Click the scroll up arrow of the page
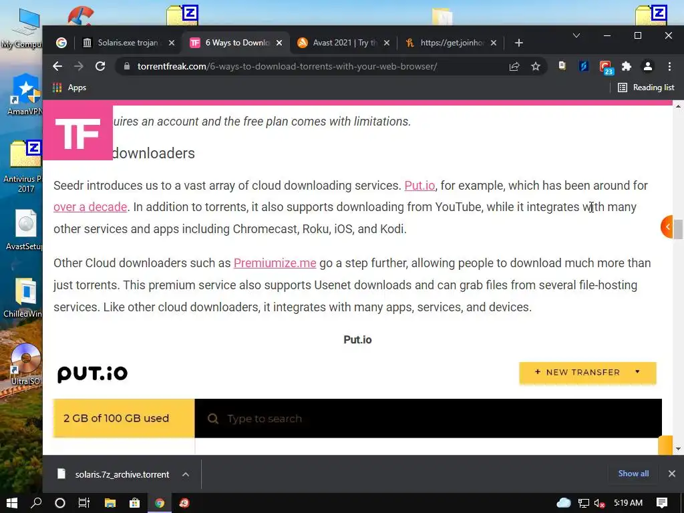Viewport: 684px width, 513px height. [x=678, y=106]
